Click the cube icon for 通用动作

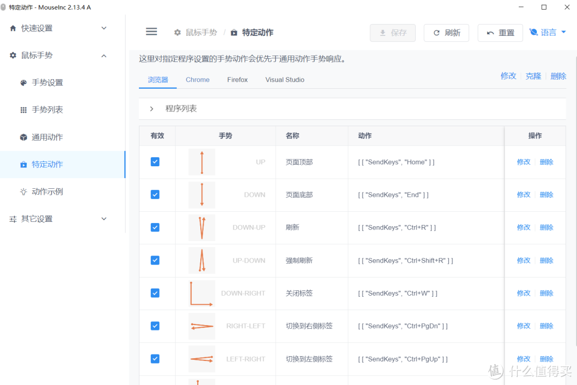click(x=24, y=137)
